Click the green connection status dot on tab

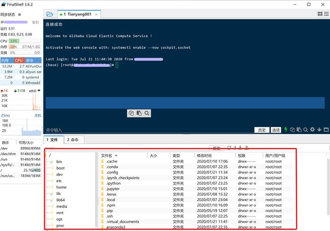(61, 14)
